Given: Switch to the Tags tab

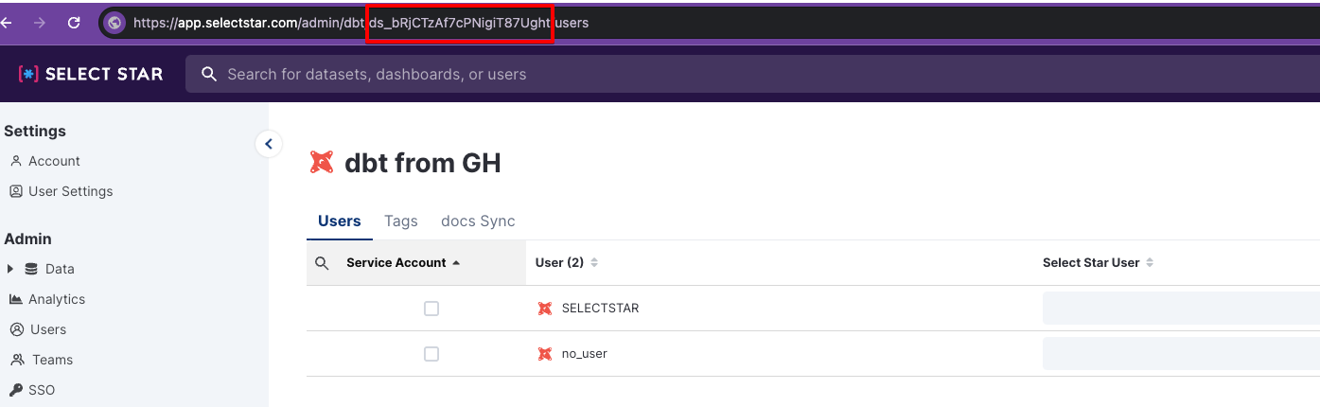Looking at the screenshot, I should (401, 221).
